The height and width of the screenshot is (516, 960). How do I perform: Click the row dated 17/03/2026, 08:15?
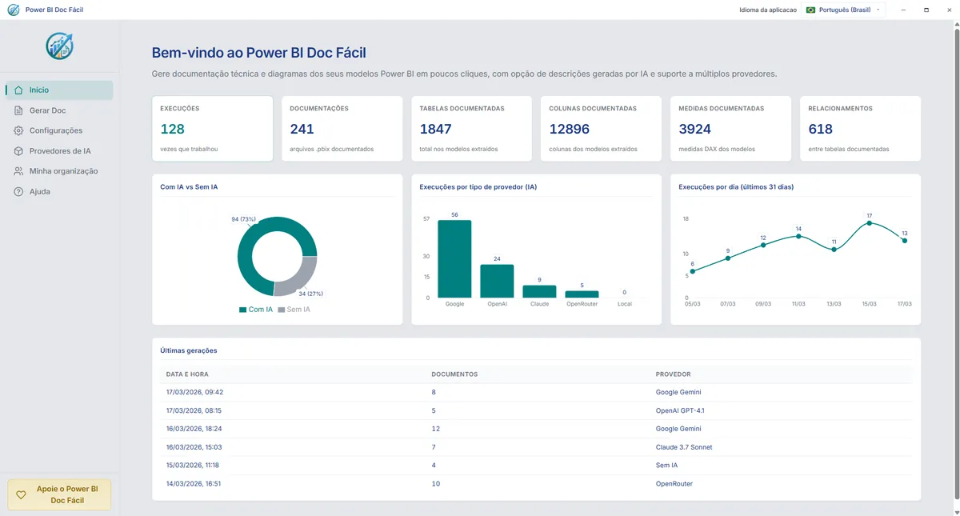pos(536,410)
